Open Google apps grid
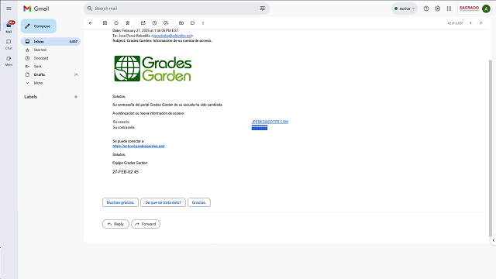 449,9
